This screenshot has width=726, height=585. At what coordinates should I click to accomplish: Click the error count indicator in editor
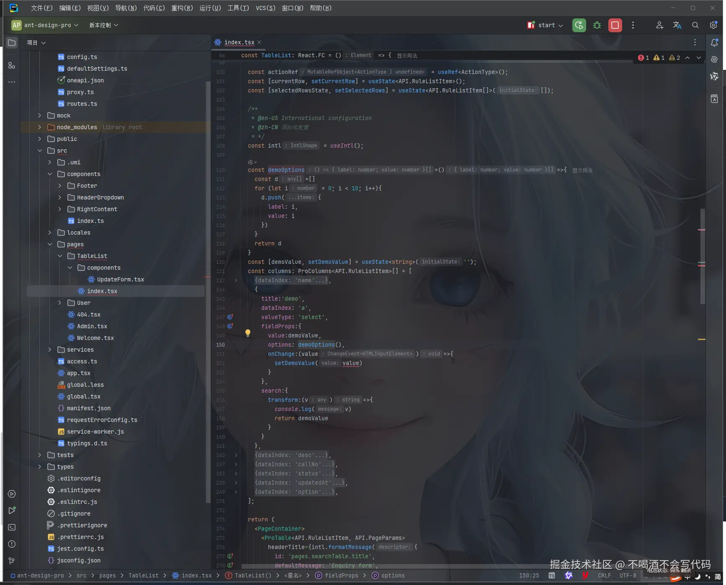click(x=644, y=58)
